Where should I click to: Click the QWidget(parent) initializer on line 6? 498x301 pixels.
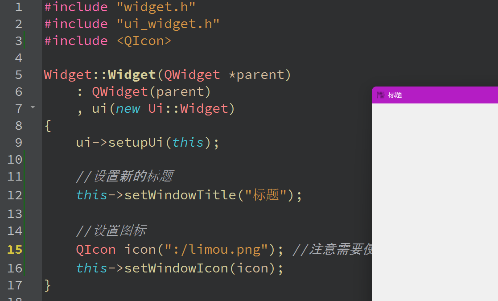pyautogui.click(x=151, y=92)
